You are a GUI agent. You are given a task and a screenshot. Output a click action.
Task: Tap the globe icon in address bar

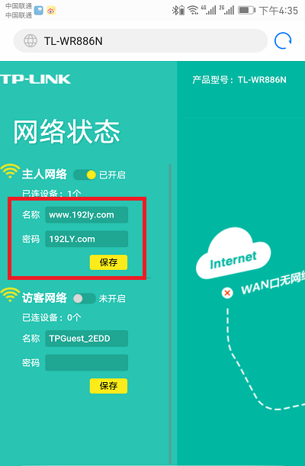point(30,40)
